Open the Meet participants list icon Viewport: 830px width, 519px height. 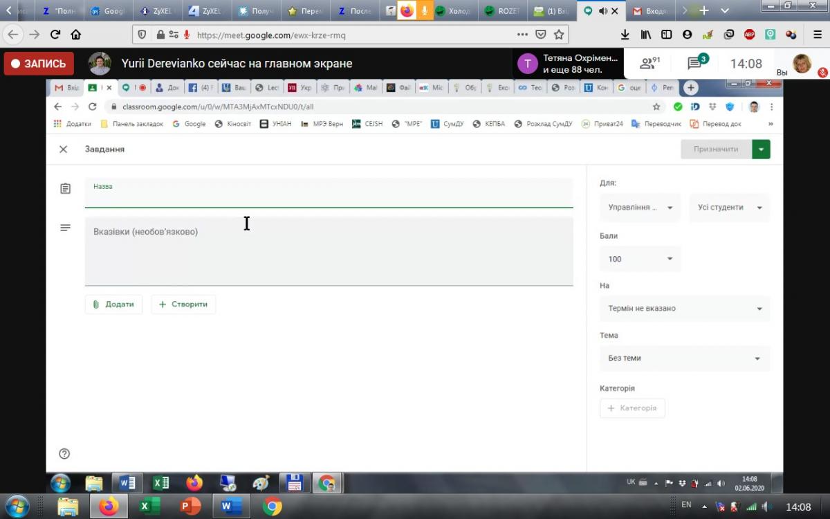[649, 64]
